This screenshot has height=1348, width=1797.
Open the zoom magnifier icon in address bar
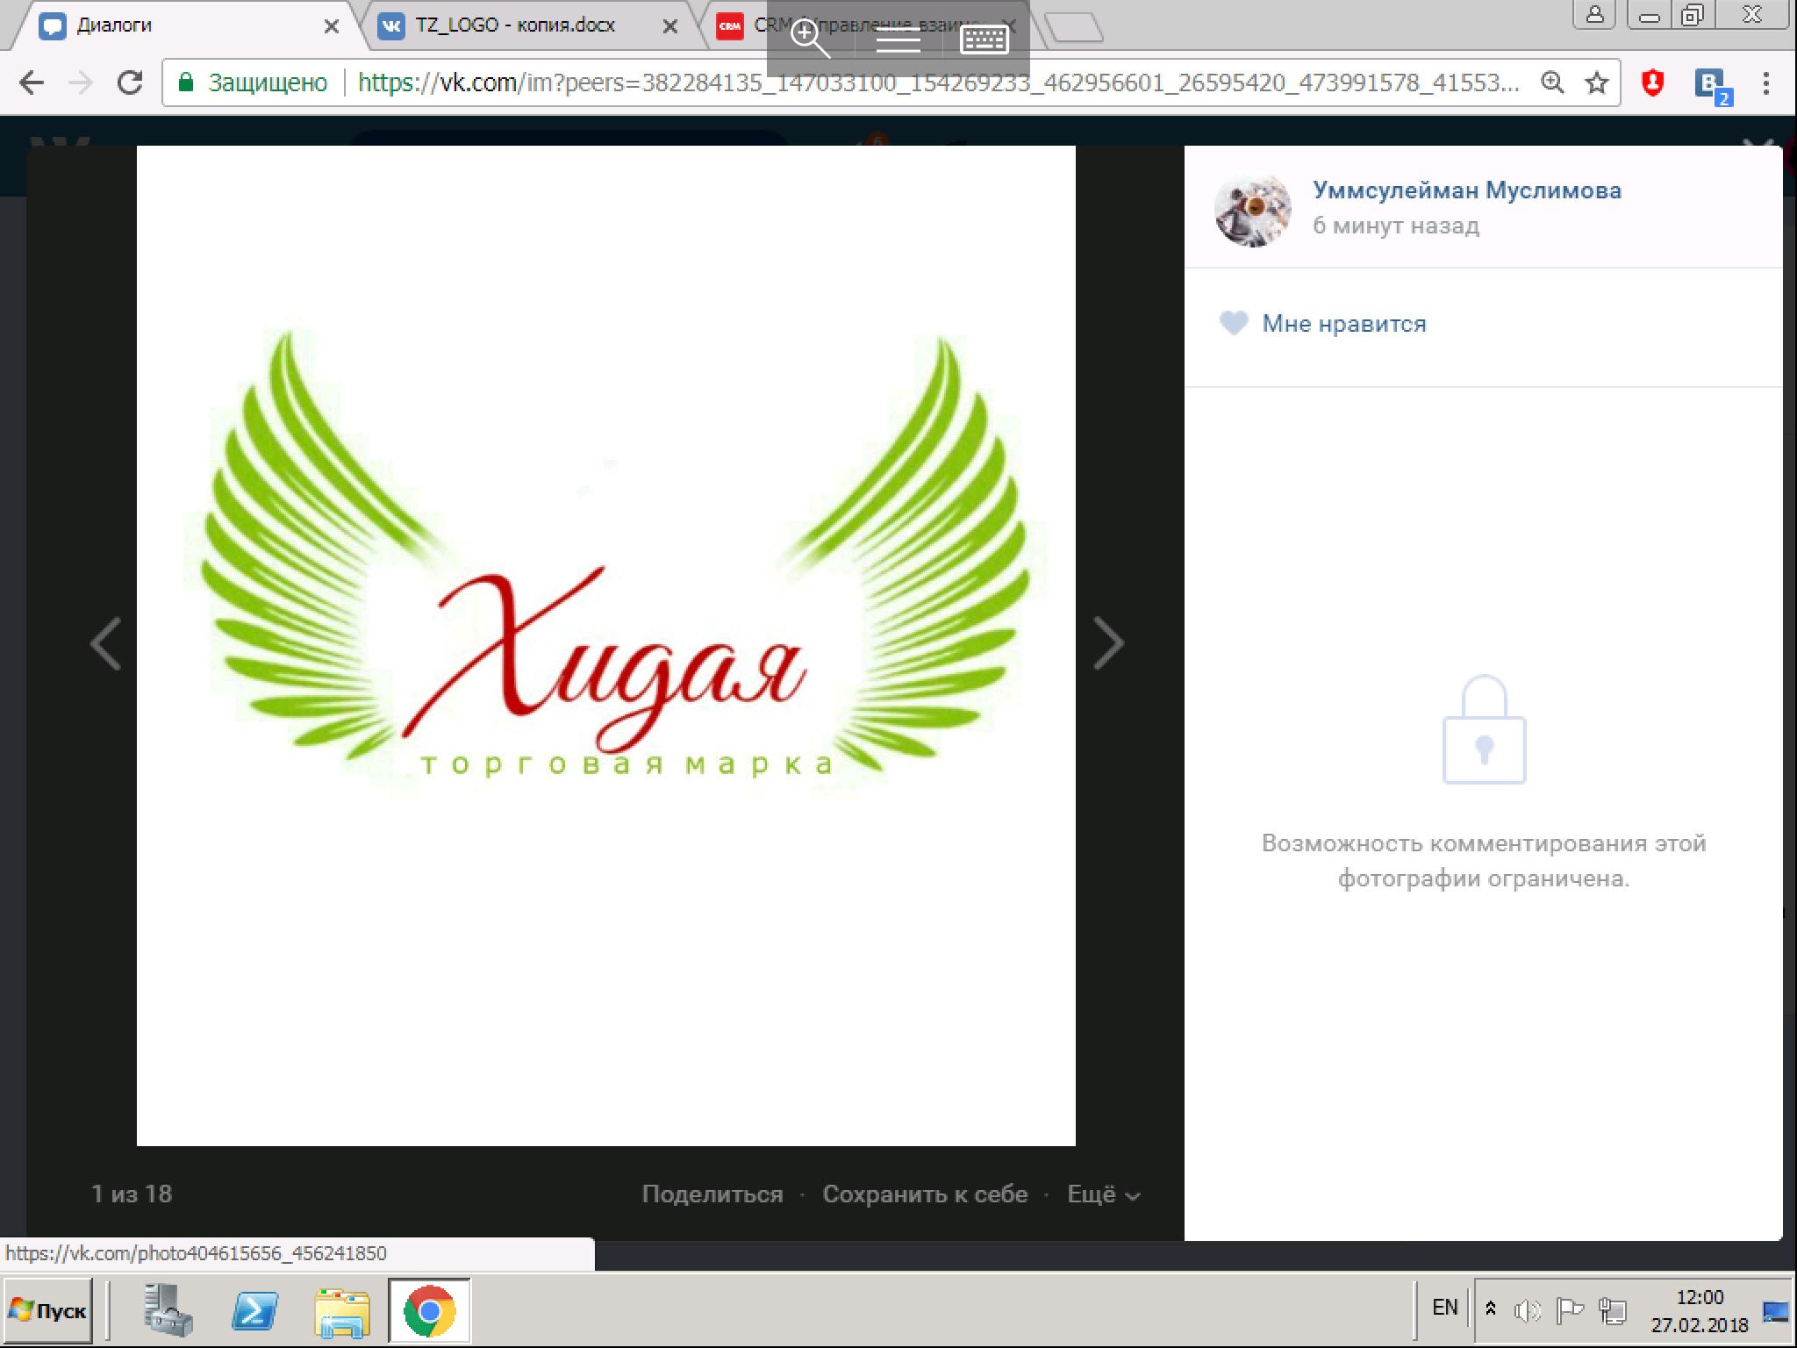(1552, 83)
